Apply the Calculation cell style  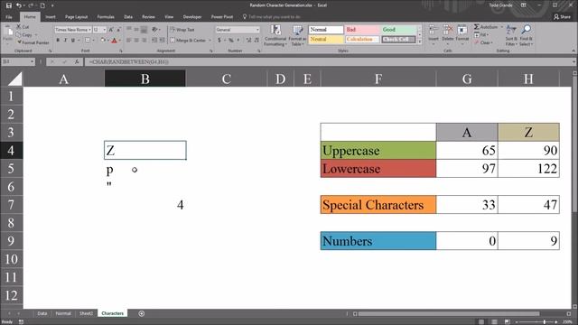(362, 39)
